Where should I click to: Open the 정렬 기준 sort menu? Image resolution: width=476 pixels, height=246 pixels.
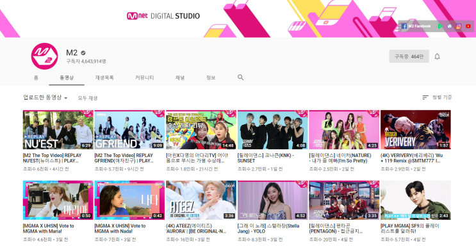coord(437,97)
